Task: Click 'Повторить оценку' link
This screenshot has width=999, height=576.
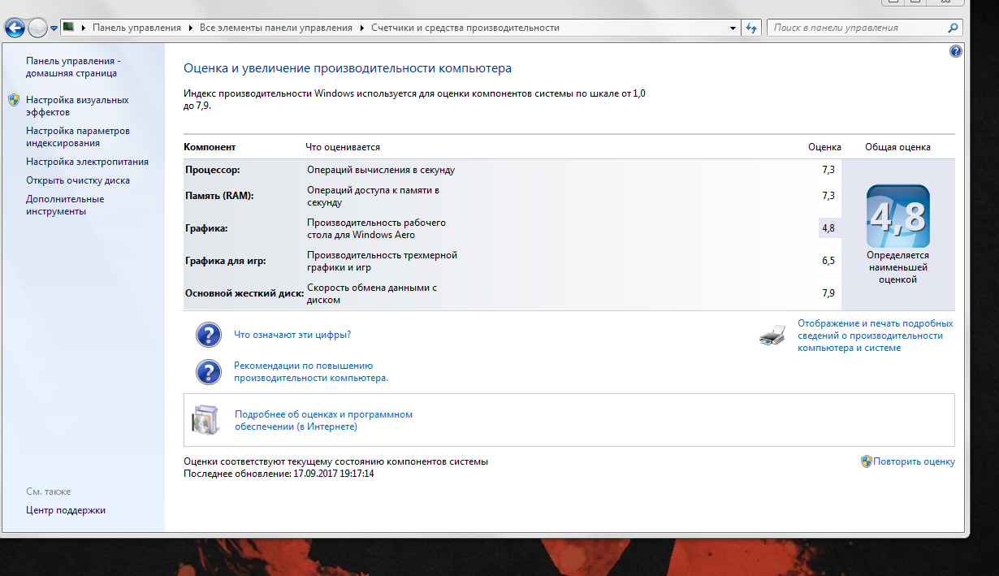Action: pos(914,461)
